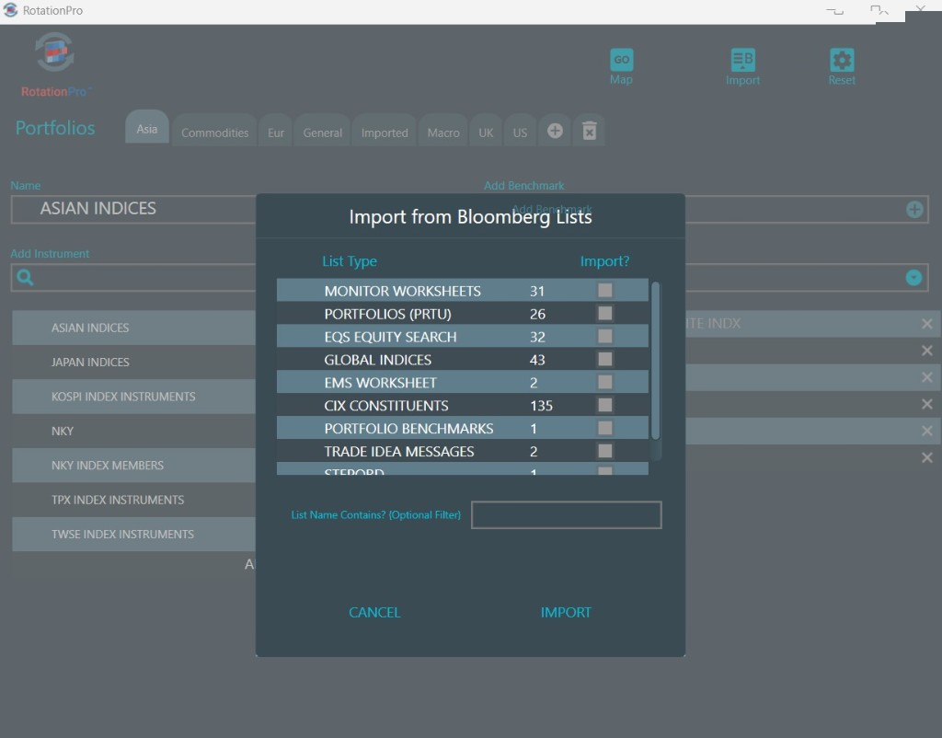
Task: Click the GO Map icon
Action: coord(621,60)
